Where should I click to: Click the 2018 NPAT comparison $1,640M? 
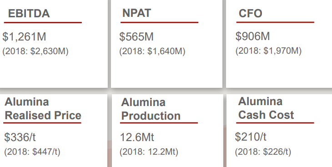coord(152,51)
